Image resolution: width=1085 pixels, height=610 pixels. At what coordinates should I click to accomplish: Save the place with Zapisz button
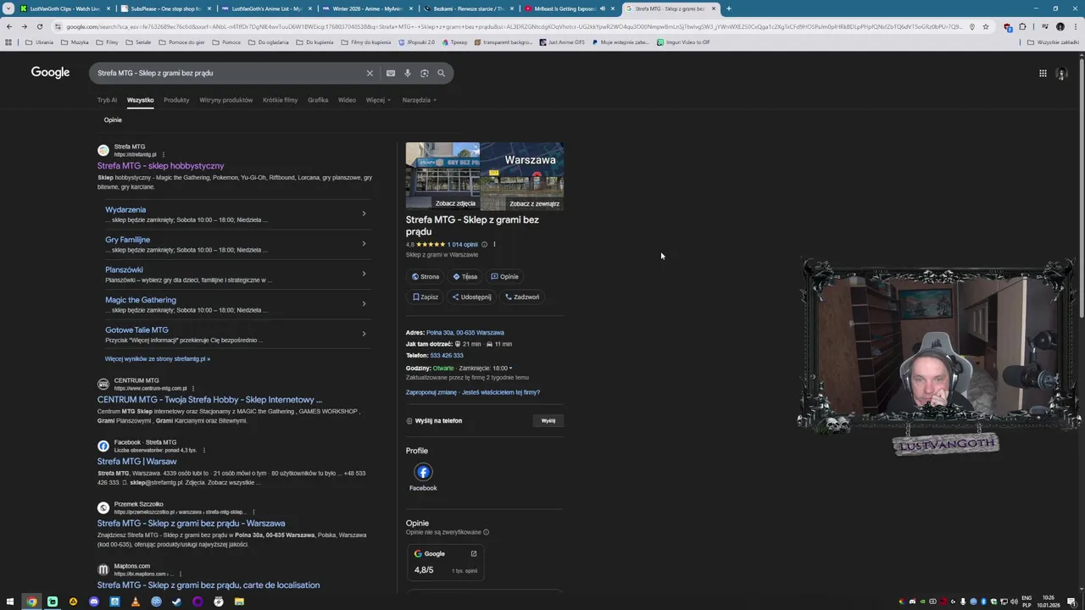point(426,297)
